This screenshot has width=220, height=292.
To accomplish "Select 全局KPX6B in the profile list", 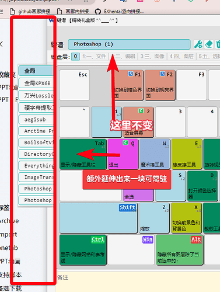I will coord(36,84).
